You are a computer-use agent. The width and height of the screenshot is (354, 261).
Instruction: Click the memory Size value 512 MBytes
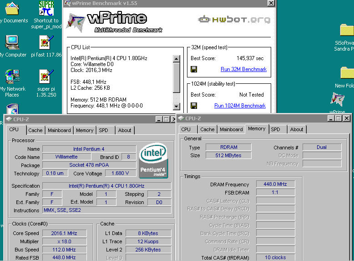(x=228, y=155)
